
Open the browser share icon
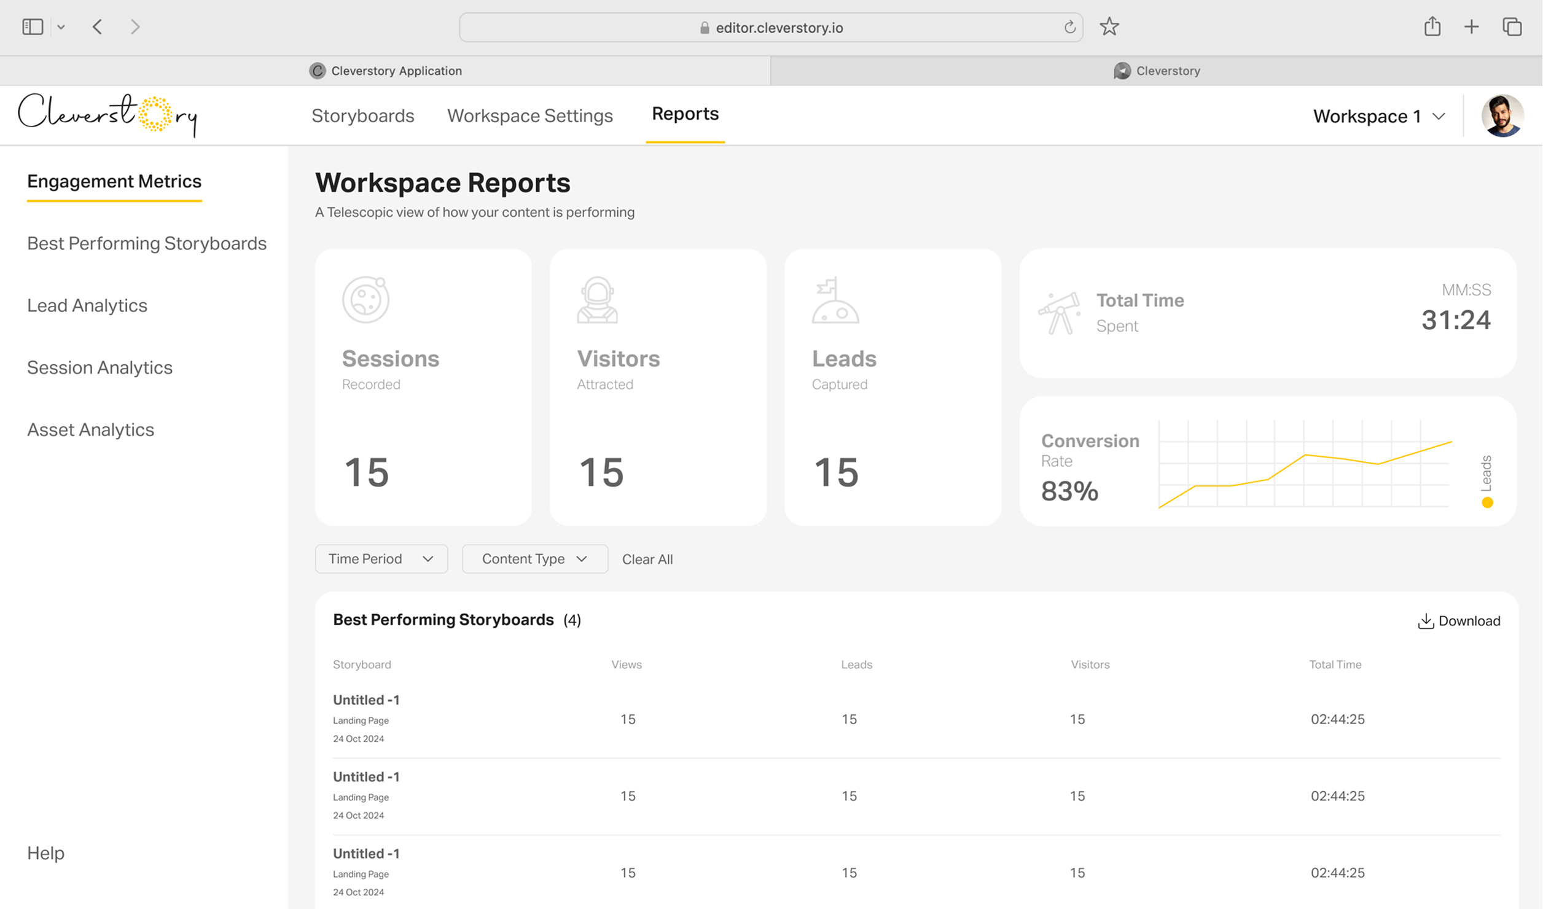(1432, 26)
